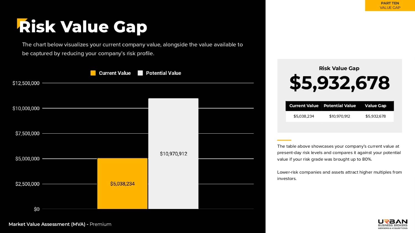This screenshot has width=415, height=233.
Task: Click the $10,970,912 table cell
Action: click(340, 116)
